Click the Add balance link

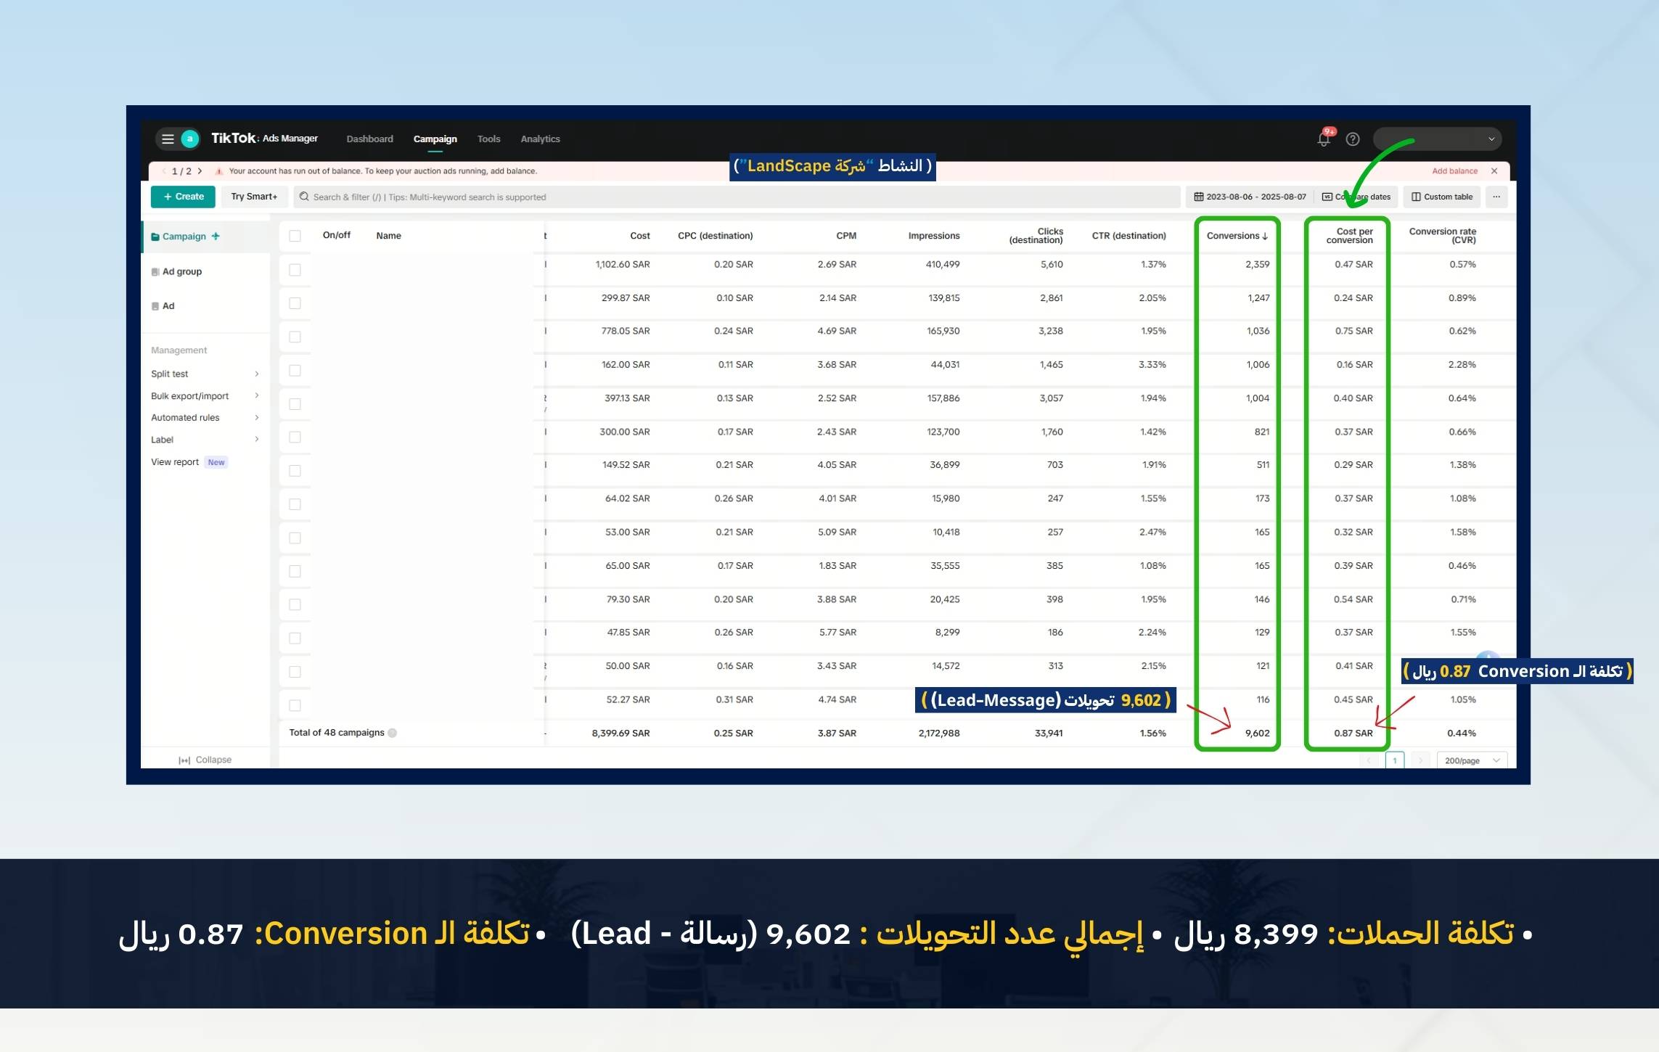(x=1454, y=171)
